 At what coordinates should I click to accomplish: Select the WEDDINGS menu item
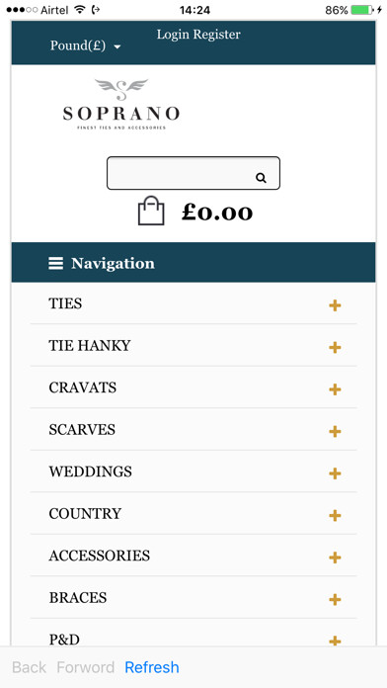coord(90,472)
